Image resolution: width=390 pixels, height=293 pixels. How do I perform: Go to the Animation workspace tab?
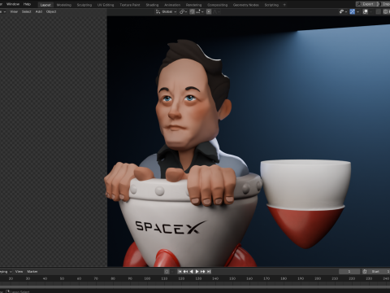coord(172,5)
